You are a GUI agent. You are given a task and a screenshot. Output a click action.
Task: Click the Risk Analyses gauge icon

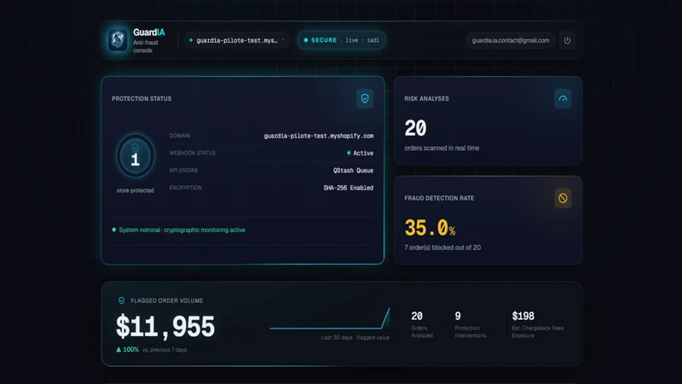click(x=563, y=99)
